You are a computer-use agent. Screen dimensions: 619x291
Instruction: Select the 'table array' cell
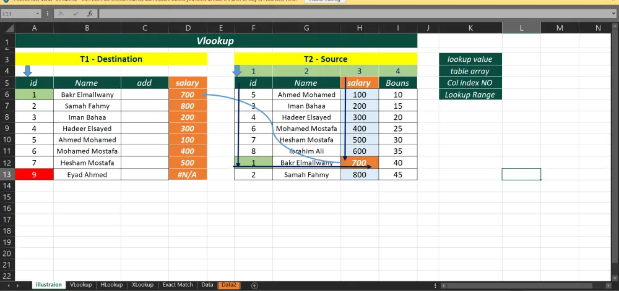470,71
